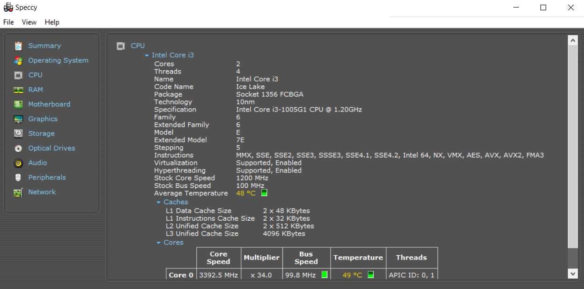584x289 pixels.
Task: Open the Optical Drives section
Action: tap(52, 148)
